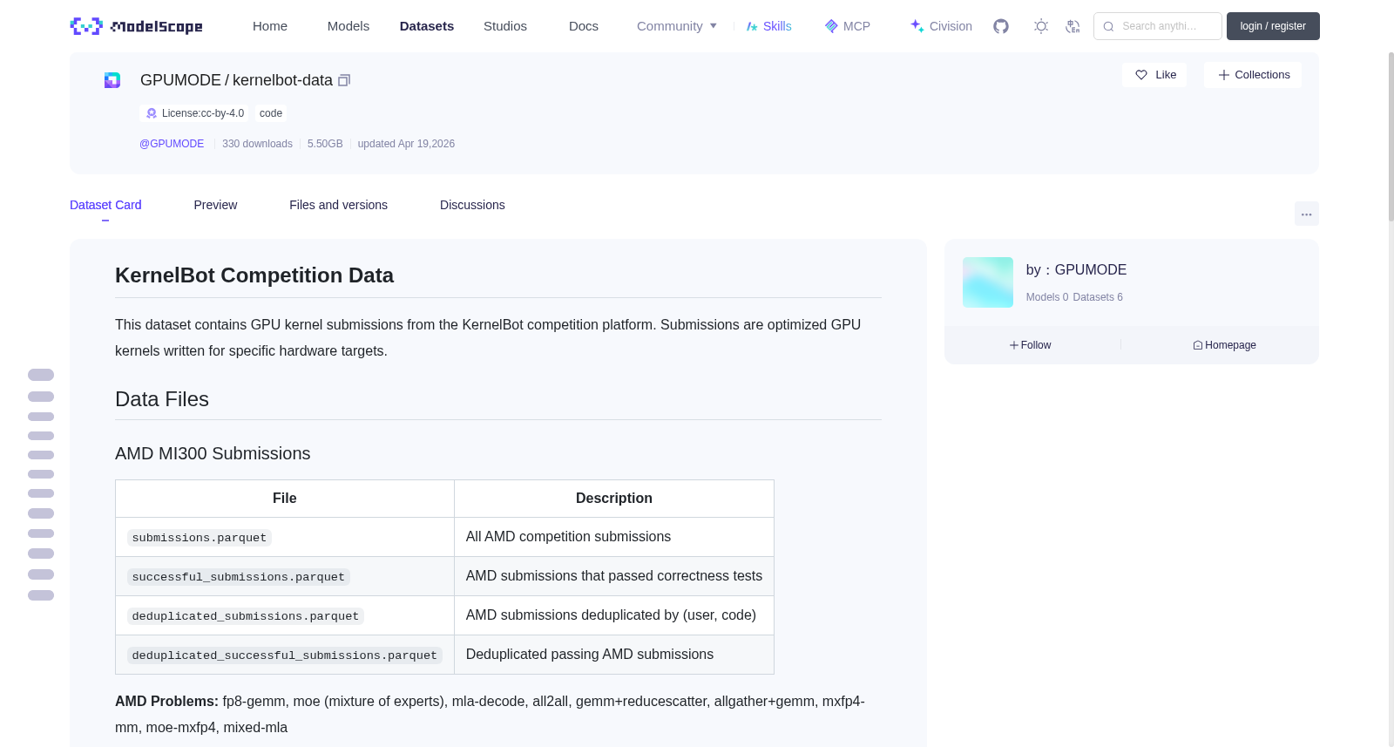Viewport: 1394px width, 747px height.
Task: Open the GitHub repository icon
Action: tap(1001, 26)
